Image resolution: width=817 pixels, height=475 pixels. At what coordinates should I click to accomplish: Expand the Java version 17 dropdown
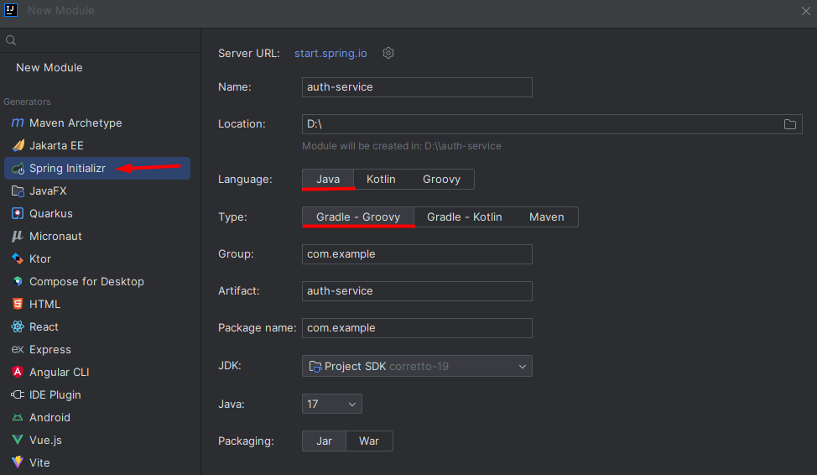331,405
